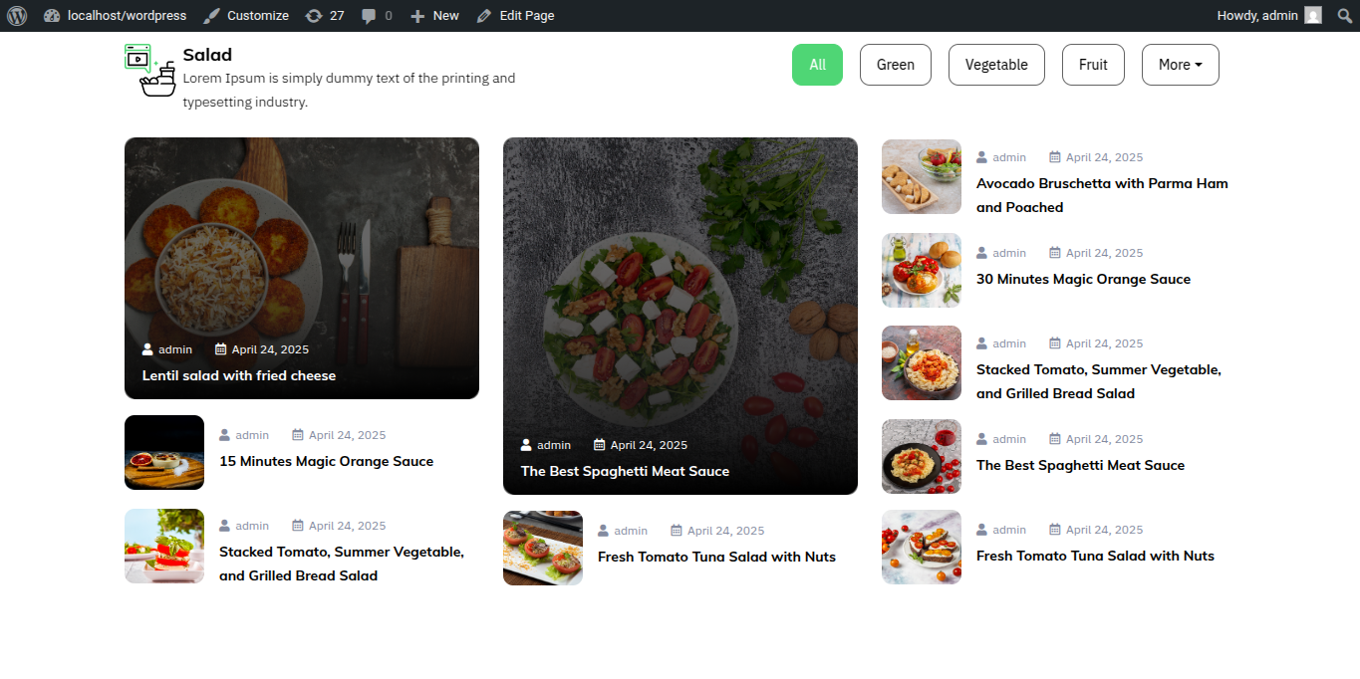
Task: Click the Avocado Bruschetta thumbnail
Action: click(922, 176)
